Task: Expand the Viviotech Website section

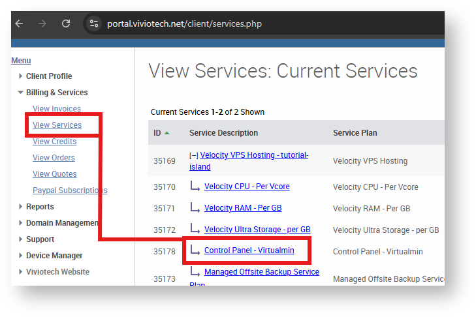Action: point(57,272)
